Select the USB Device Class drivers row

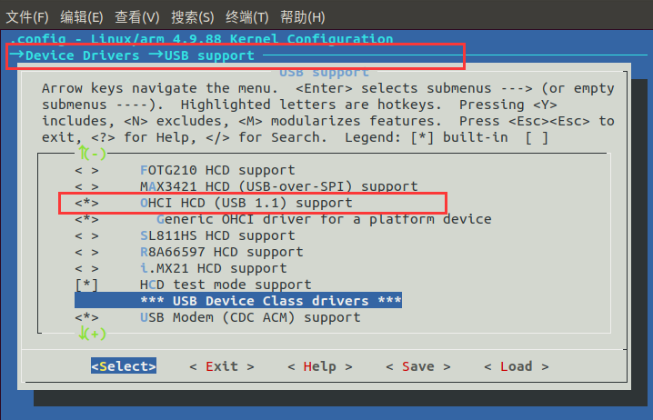(x=238, y=301)
